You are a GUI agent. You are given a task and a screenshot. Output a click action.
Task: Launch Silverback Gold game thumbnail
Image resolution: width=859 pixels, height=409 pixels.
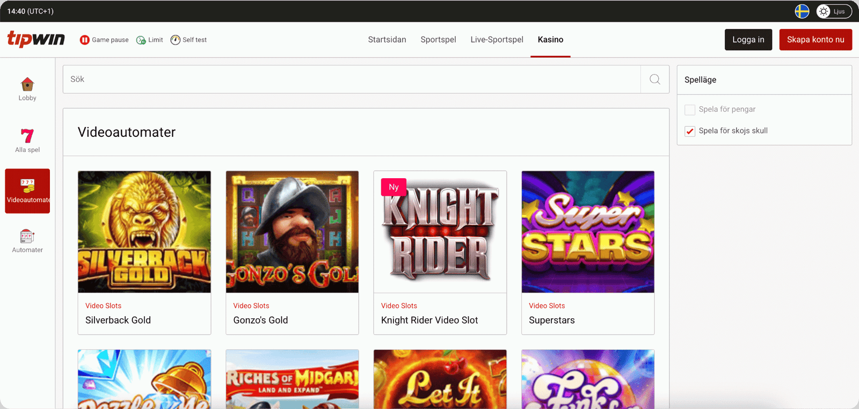pos(144,232)
